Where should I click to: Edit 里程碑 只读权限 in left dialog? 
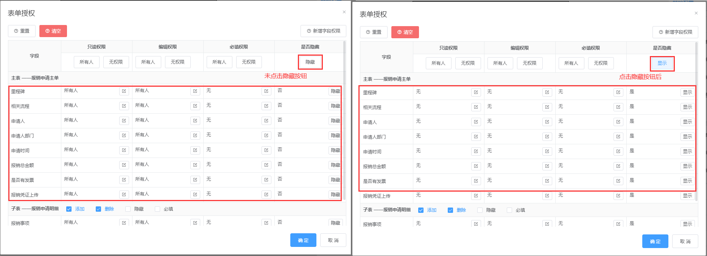124,91
